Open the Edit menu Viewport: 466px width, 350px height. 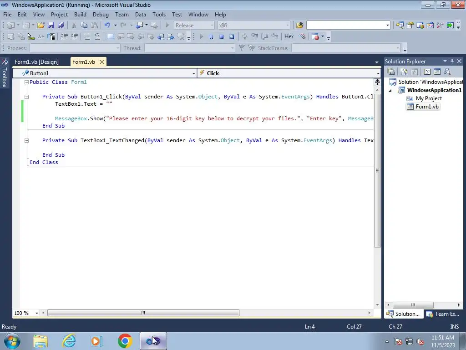pos(22,14)
